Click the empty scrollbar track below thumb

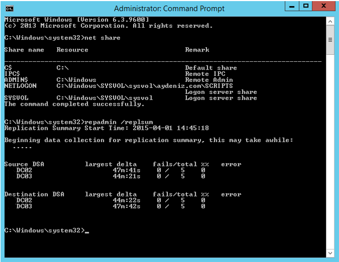tap(330, 151)
